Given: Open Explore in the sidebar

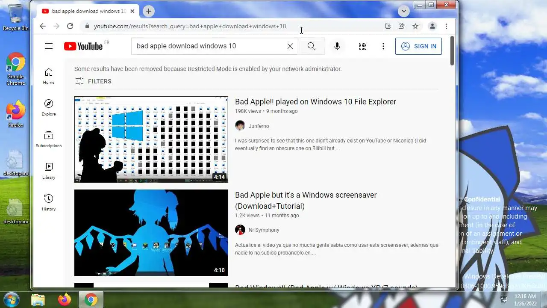Looking at the screenshot, I should (x=49, y=108).
